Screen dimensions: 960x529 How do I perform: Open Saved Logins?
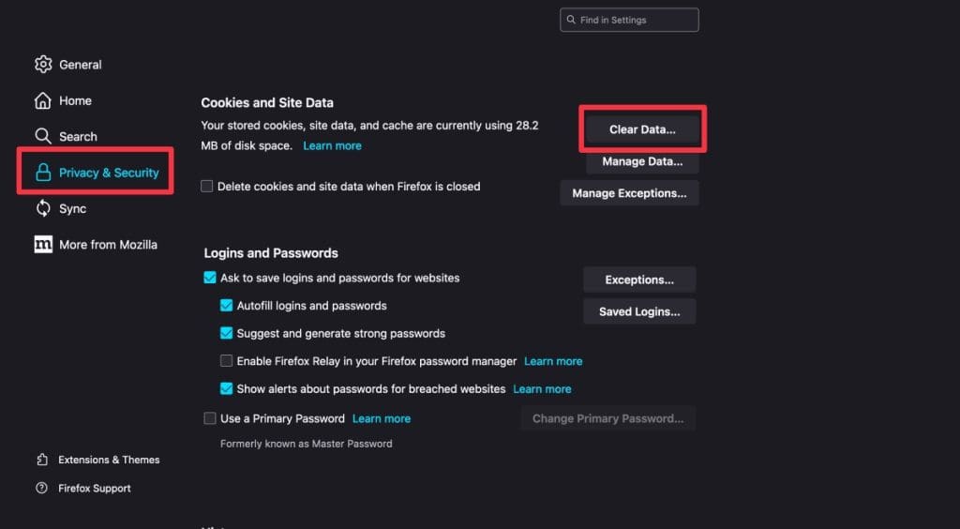point(639,311)
